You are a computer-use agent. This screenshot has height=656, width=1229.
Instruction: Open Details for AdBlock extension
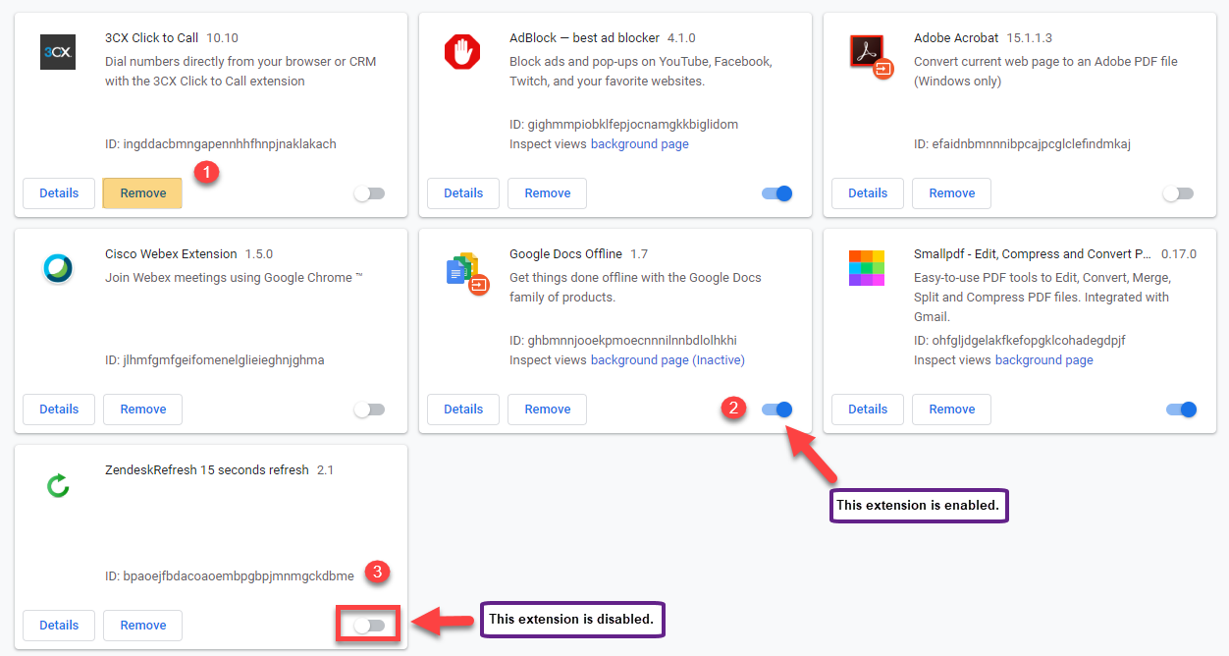463,193
